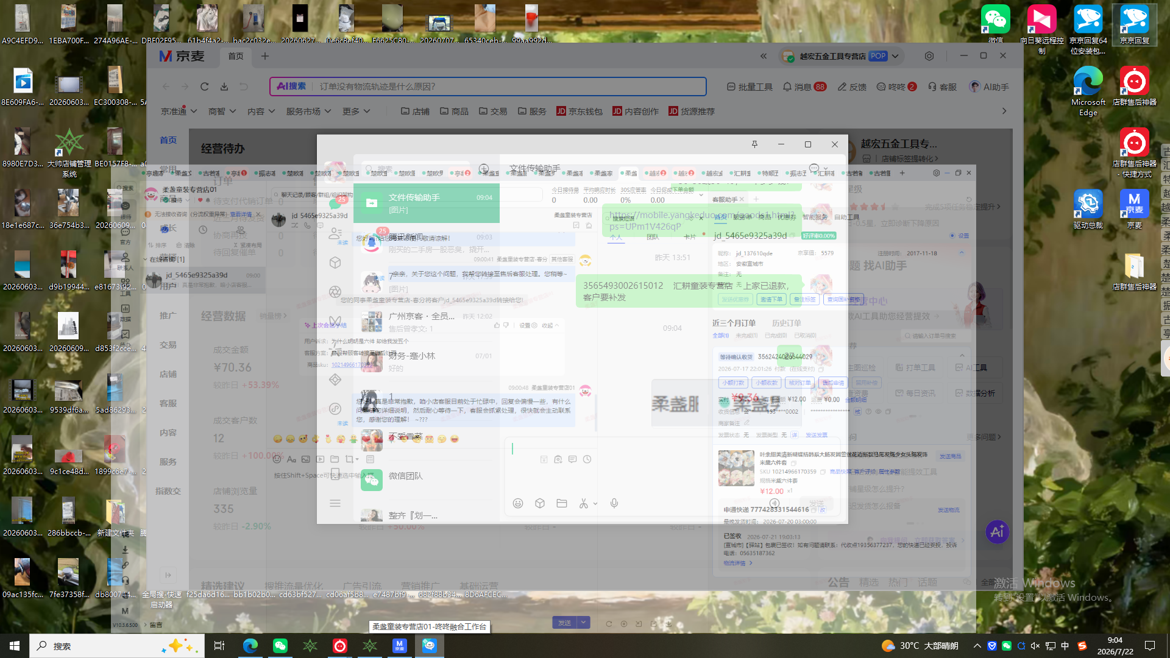This screenshot has width=1170, height=658.
Task: Open 反馈 feedback in 京麦 toolbar
Action: click(852, 87)
